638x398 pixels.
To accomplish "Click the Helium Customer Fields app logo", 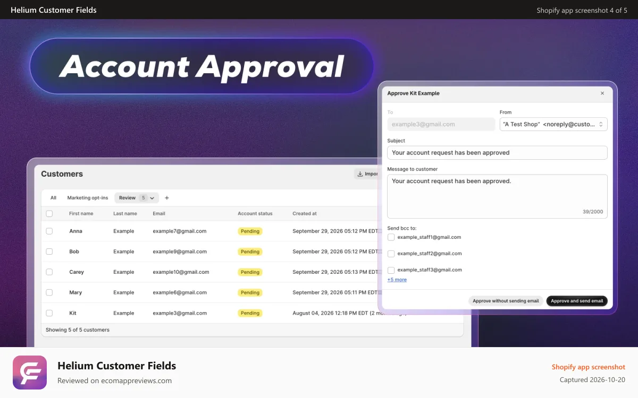I will (30, 373).
